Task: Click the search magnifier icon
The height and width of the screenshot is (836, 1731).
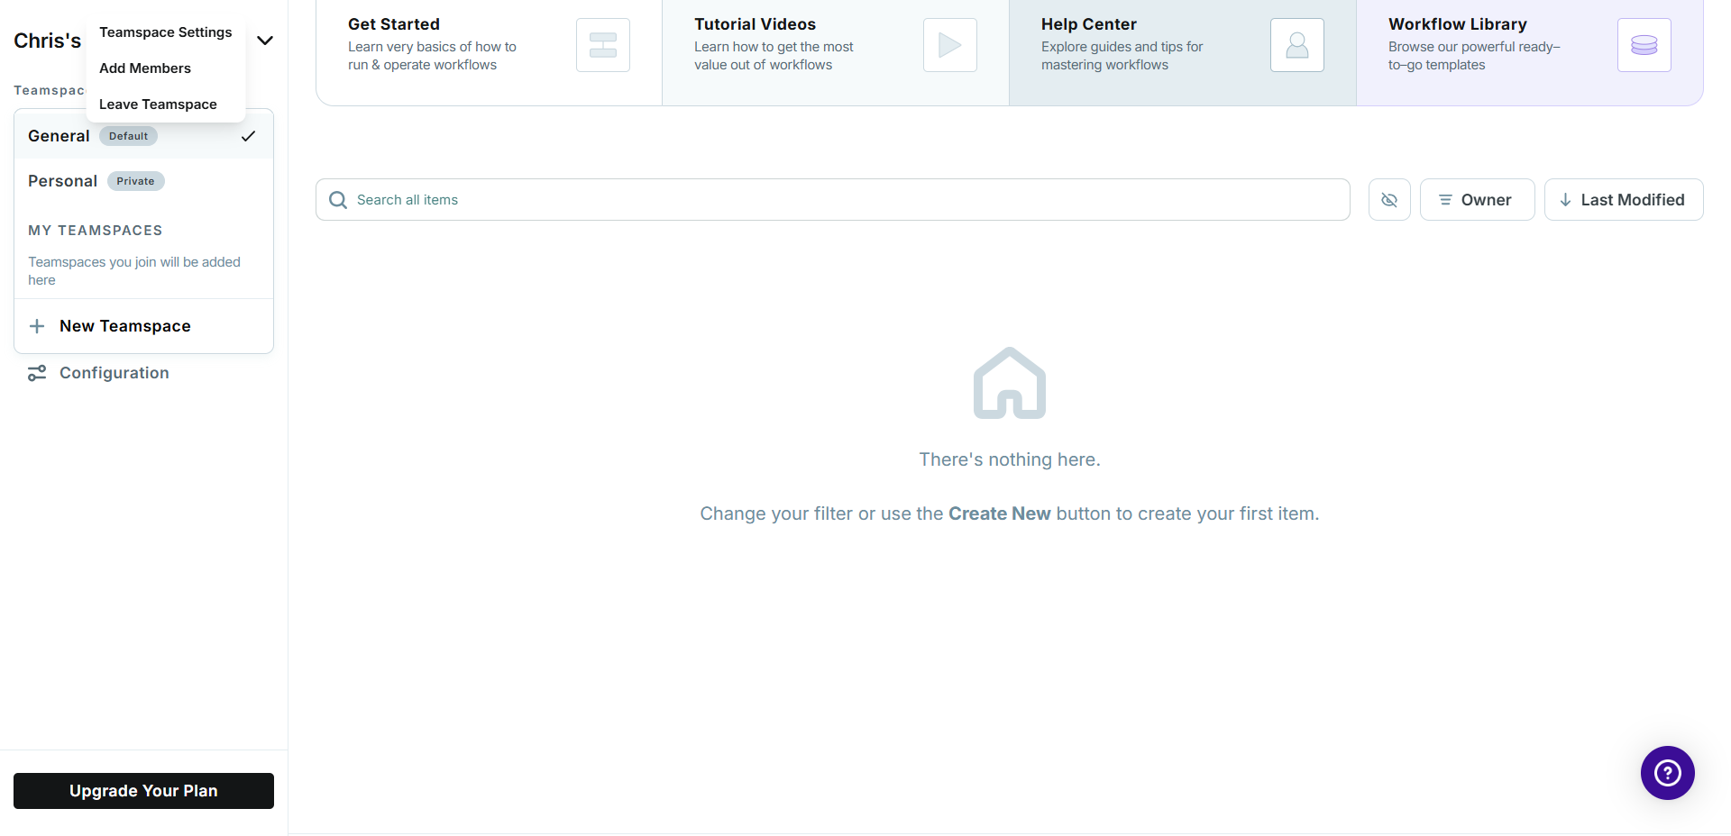Action: click(x=338, y=200)
